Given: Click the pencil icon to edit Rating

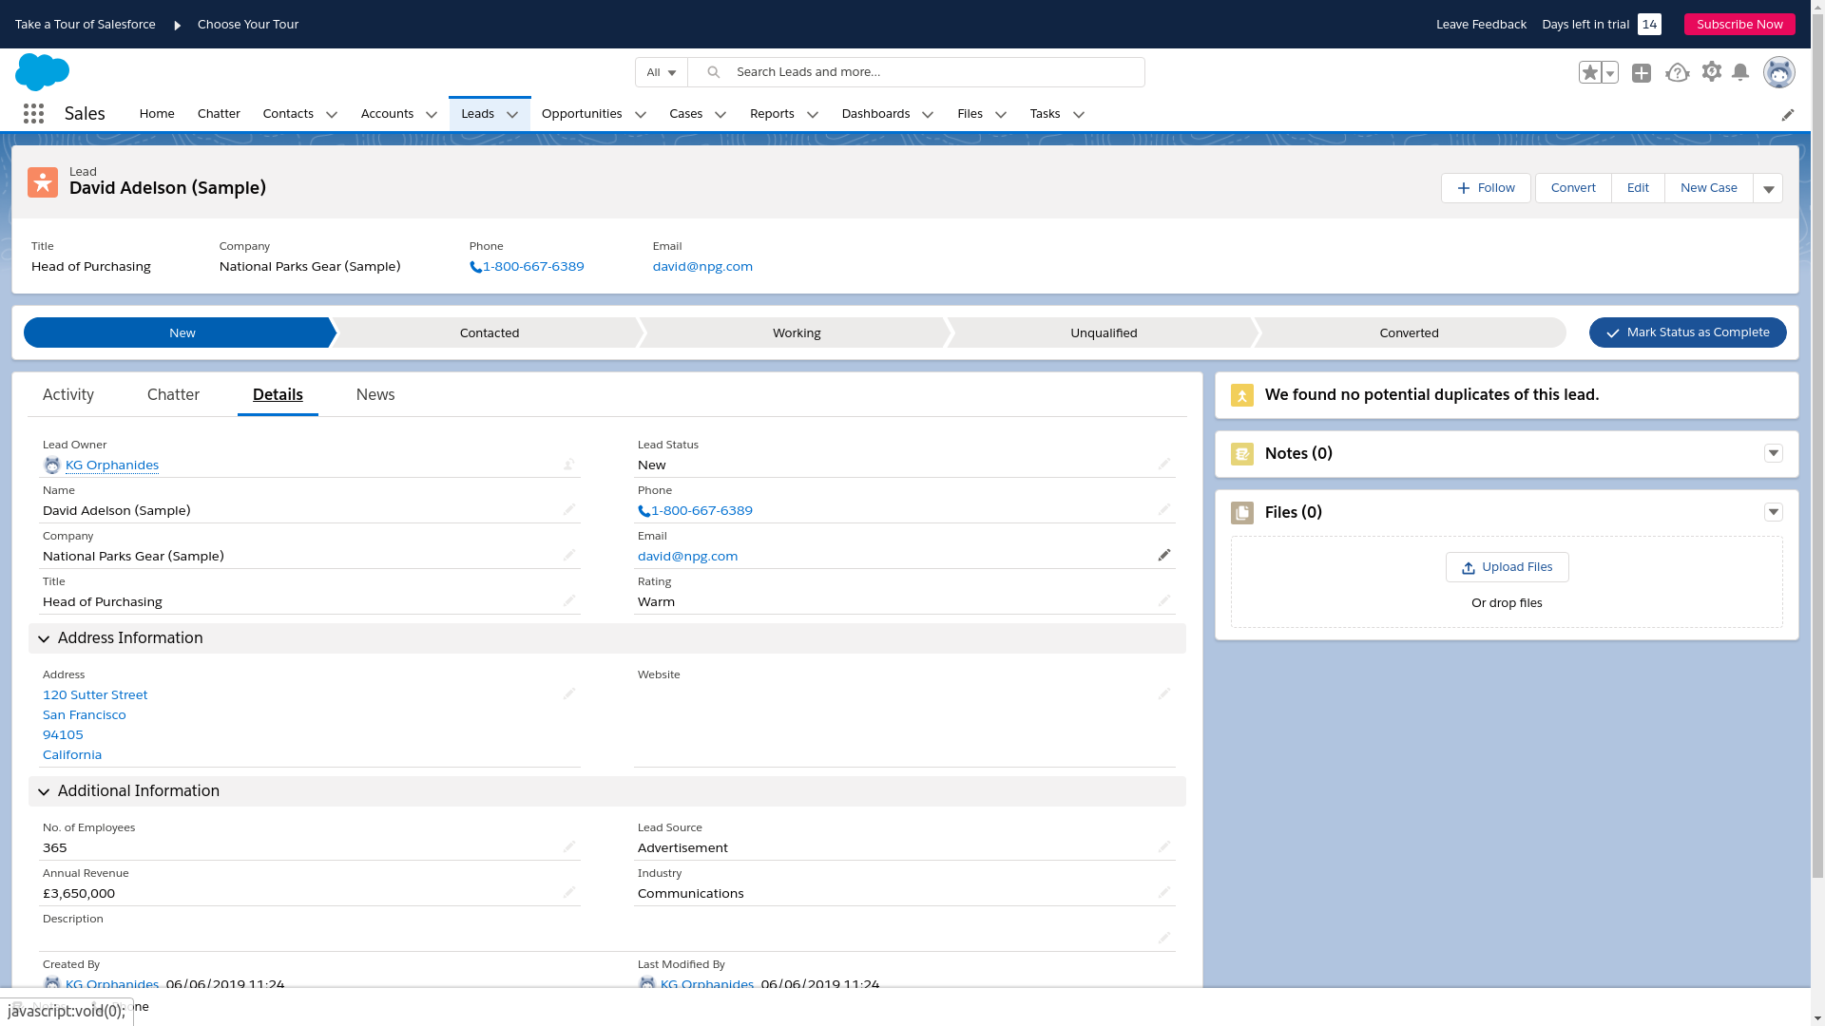Looking at the screenshot, I should [x=1164, y=600].
